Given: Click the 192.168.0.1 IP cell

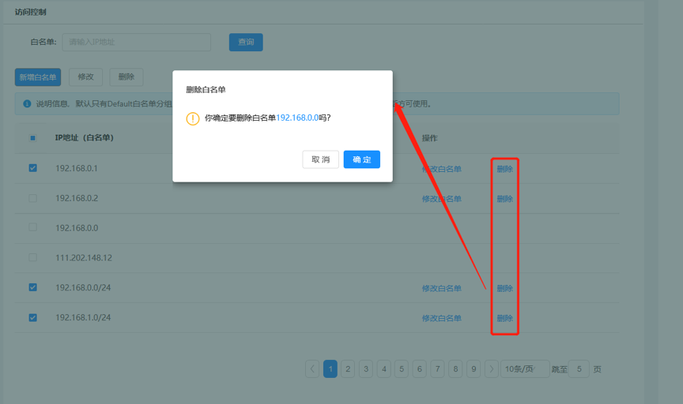Looking at the screenshot, I should click(x=77, y=168).
